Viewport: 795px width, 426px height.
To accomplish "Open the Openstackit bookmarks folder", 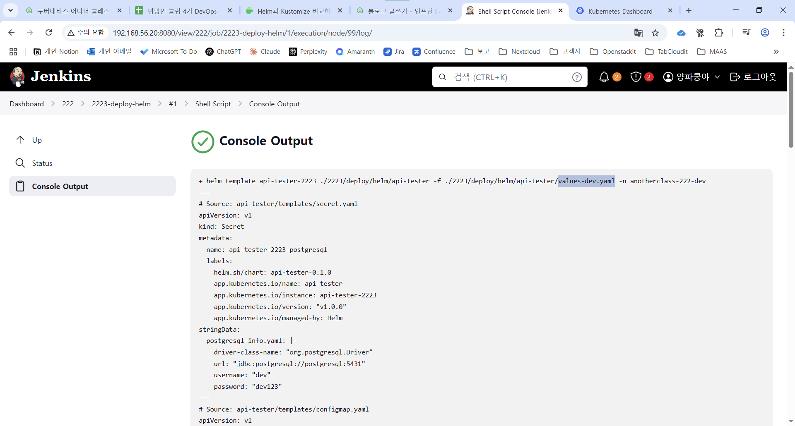I will pos(613,52).
